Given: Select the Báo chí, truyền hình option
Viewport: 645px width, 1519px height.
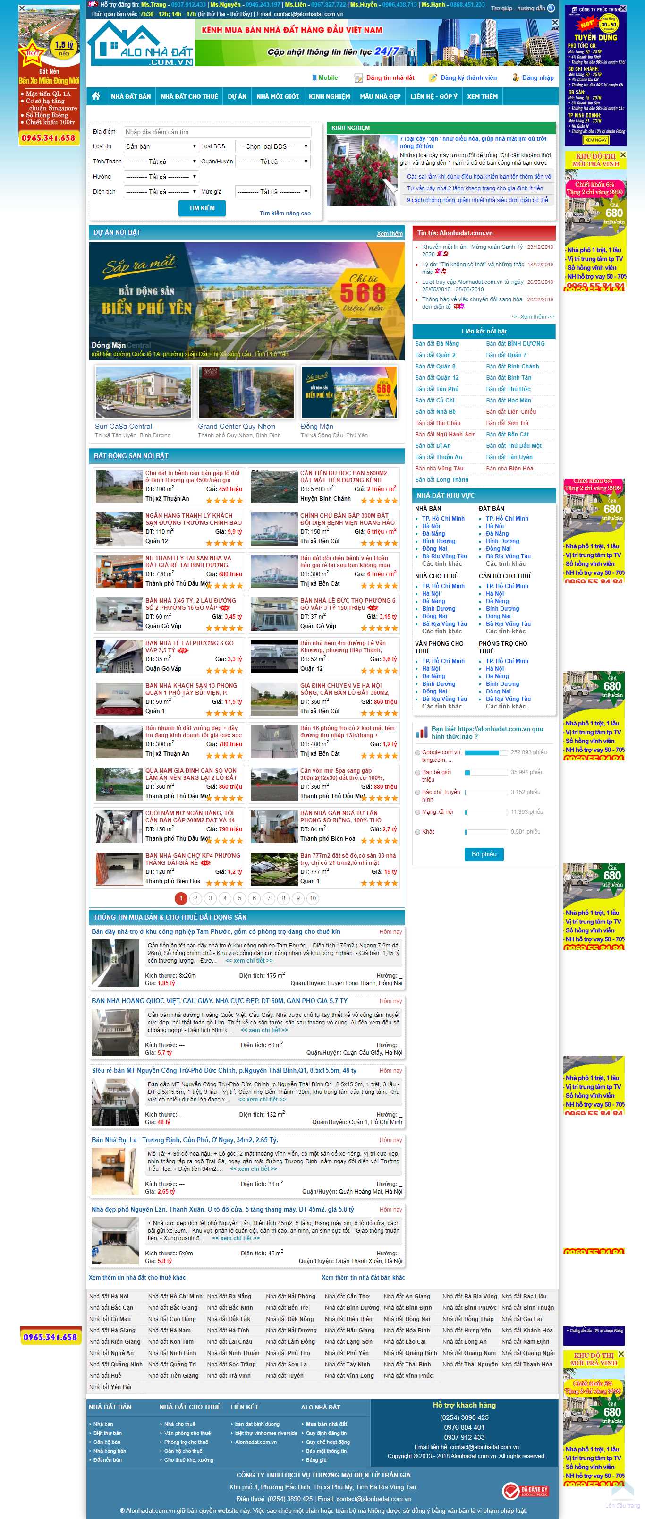Looking at the screenshot, I should coord(418,793).
